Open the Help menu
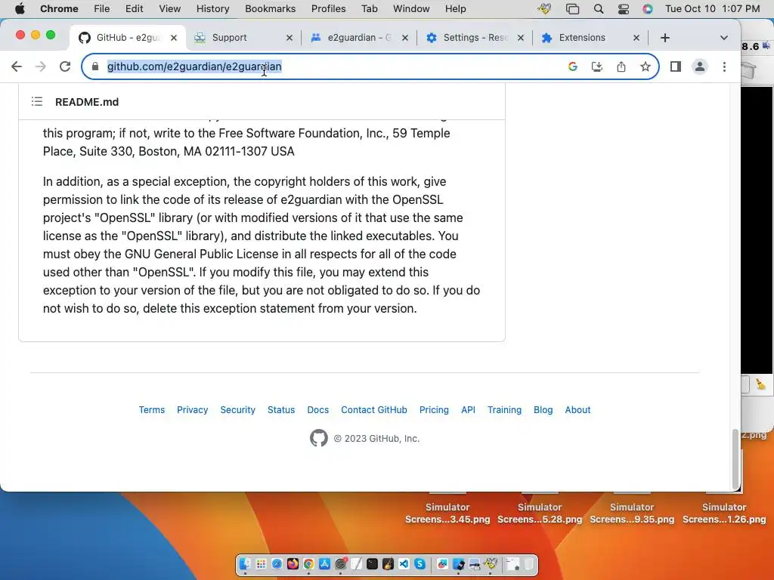Screen dimensions: 774x580 (x=455, y=9)
